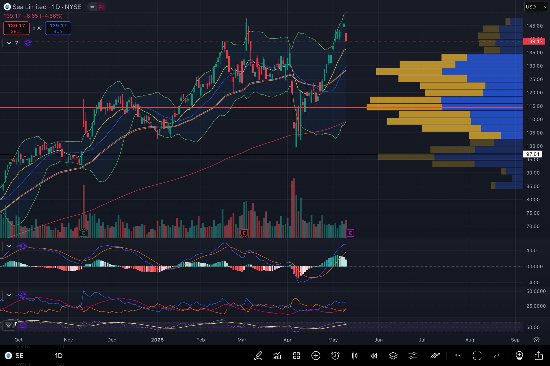
Task: Open the 1D interval selector
Action: [x=59, y=356]
